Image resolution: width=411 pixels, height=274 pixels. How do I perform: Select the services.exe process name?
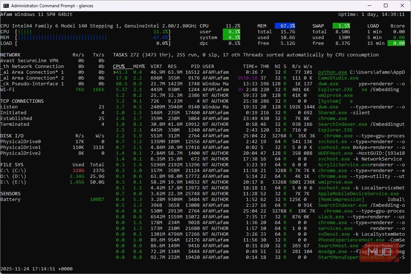[335, 228]
